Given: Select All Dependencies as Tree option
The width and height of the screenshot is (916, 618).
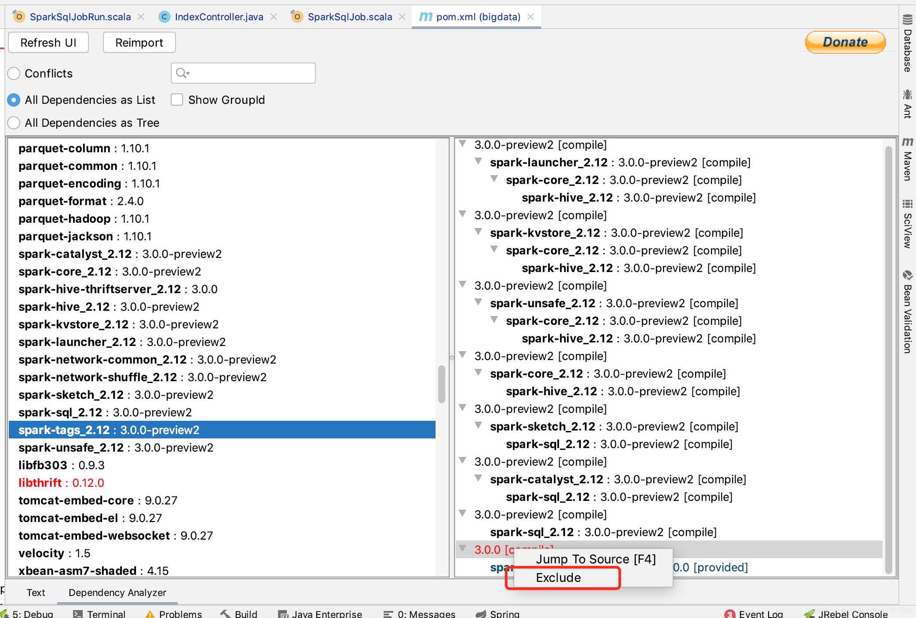Looking at the screenshot, I should (14, 123).
